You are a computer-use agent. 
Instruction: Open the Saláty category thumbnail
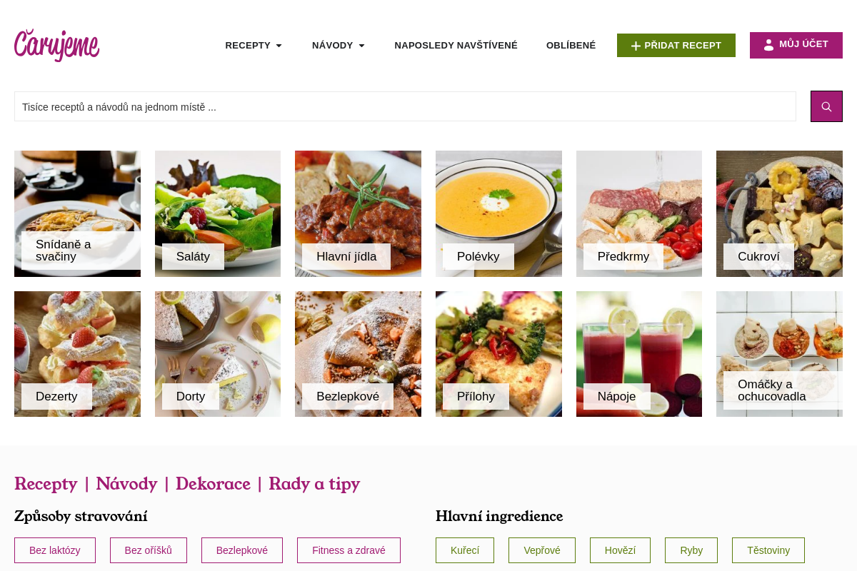coord(218,213)
